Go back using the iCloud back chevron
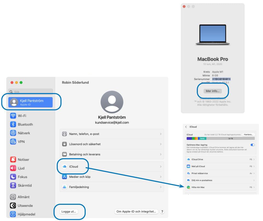The width and height of the screenshot is (263, 221). pos(186,127)
